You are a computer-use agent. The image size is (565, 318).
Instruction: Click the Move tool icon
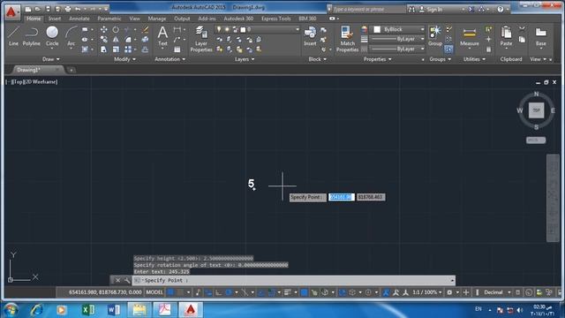(x=104, y=29)
